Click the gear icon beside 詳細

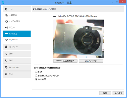6,74
